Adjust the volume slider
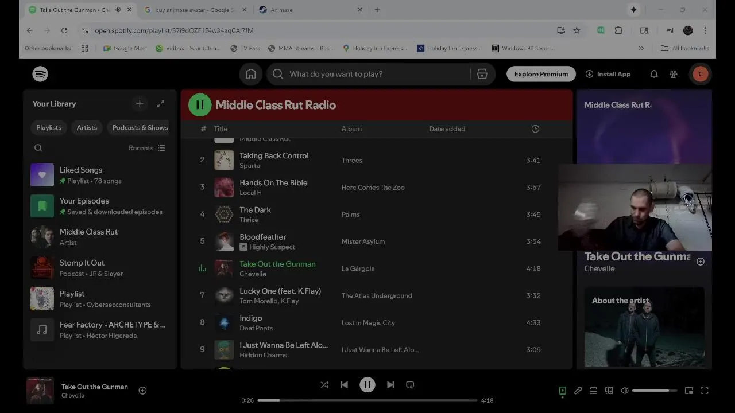This screenshot has height=413, width=735. (655, 391)
